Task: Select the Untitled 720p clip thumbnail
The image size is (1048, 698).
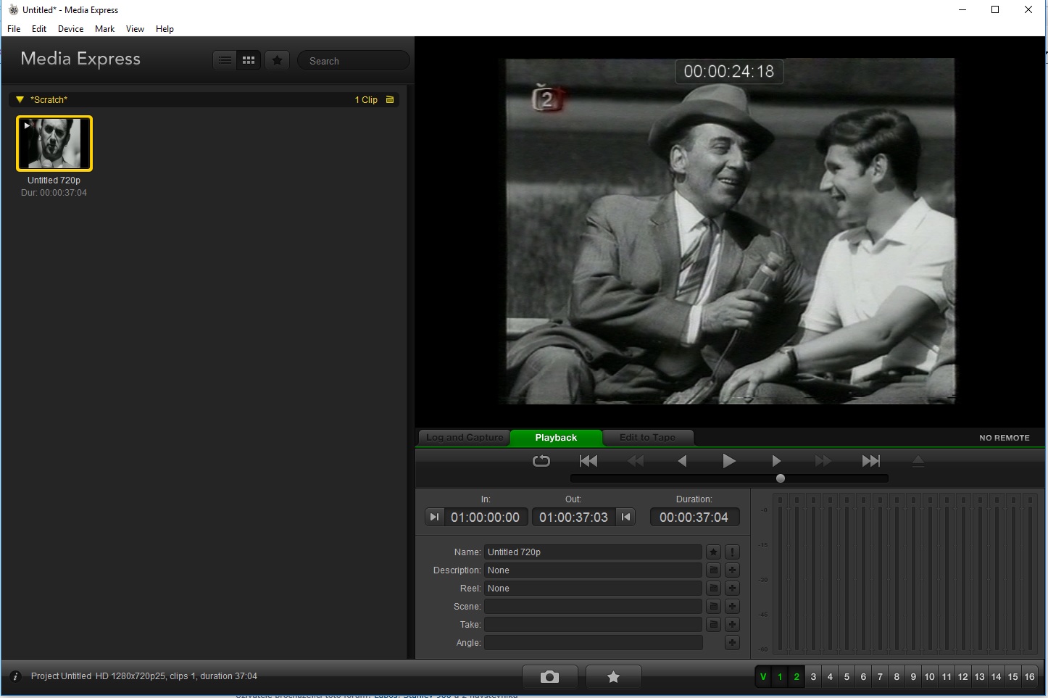Action: 54,144
